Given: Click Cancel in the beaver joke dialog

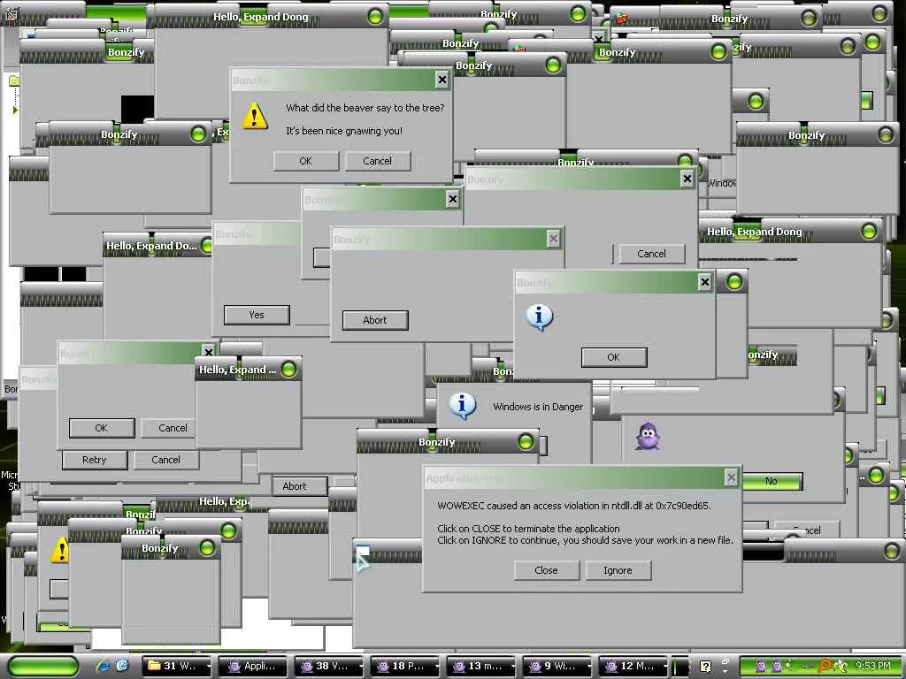Looking at the screenshot, I should point(377,161).
